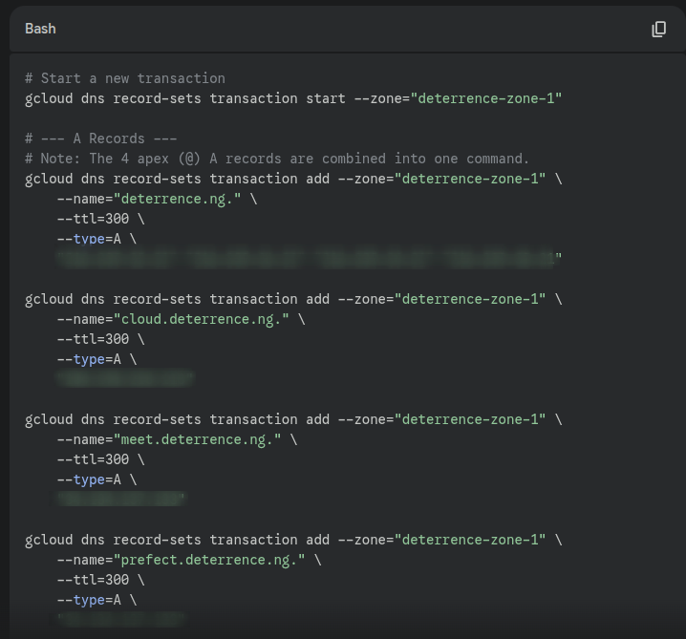Click the --name="cloud.deterrence.ng." line
Image resolution: width=686 pixels, height=639 pixels.
coord(181,319)
